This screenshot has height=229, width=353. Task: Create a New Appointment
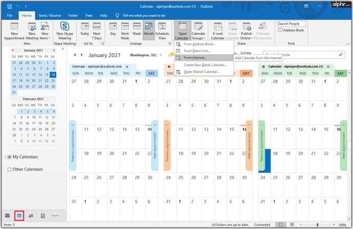pos(14,31)
